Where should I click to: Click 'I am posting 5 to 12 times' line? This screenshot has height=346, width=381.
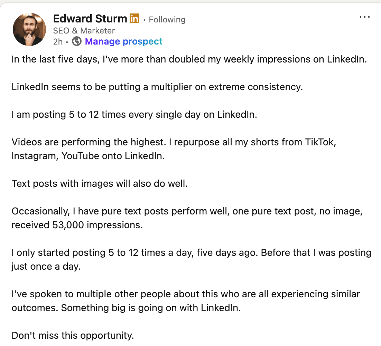point(134,115)
